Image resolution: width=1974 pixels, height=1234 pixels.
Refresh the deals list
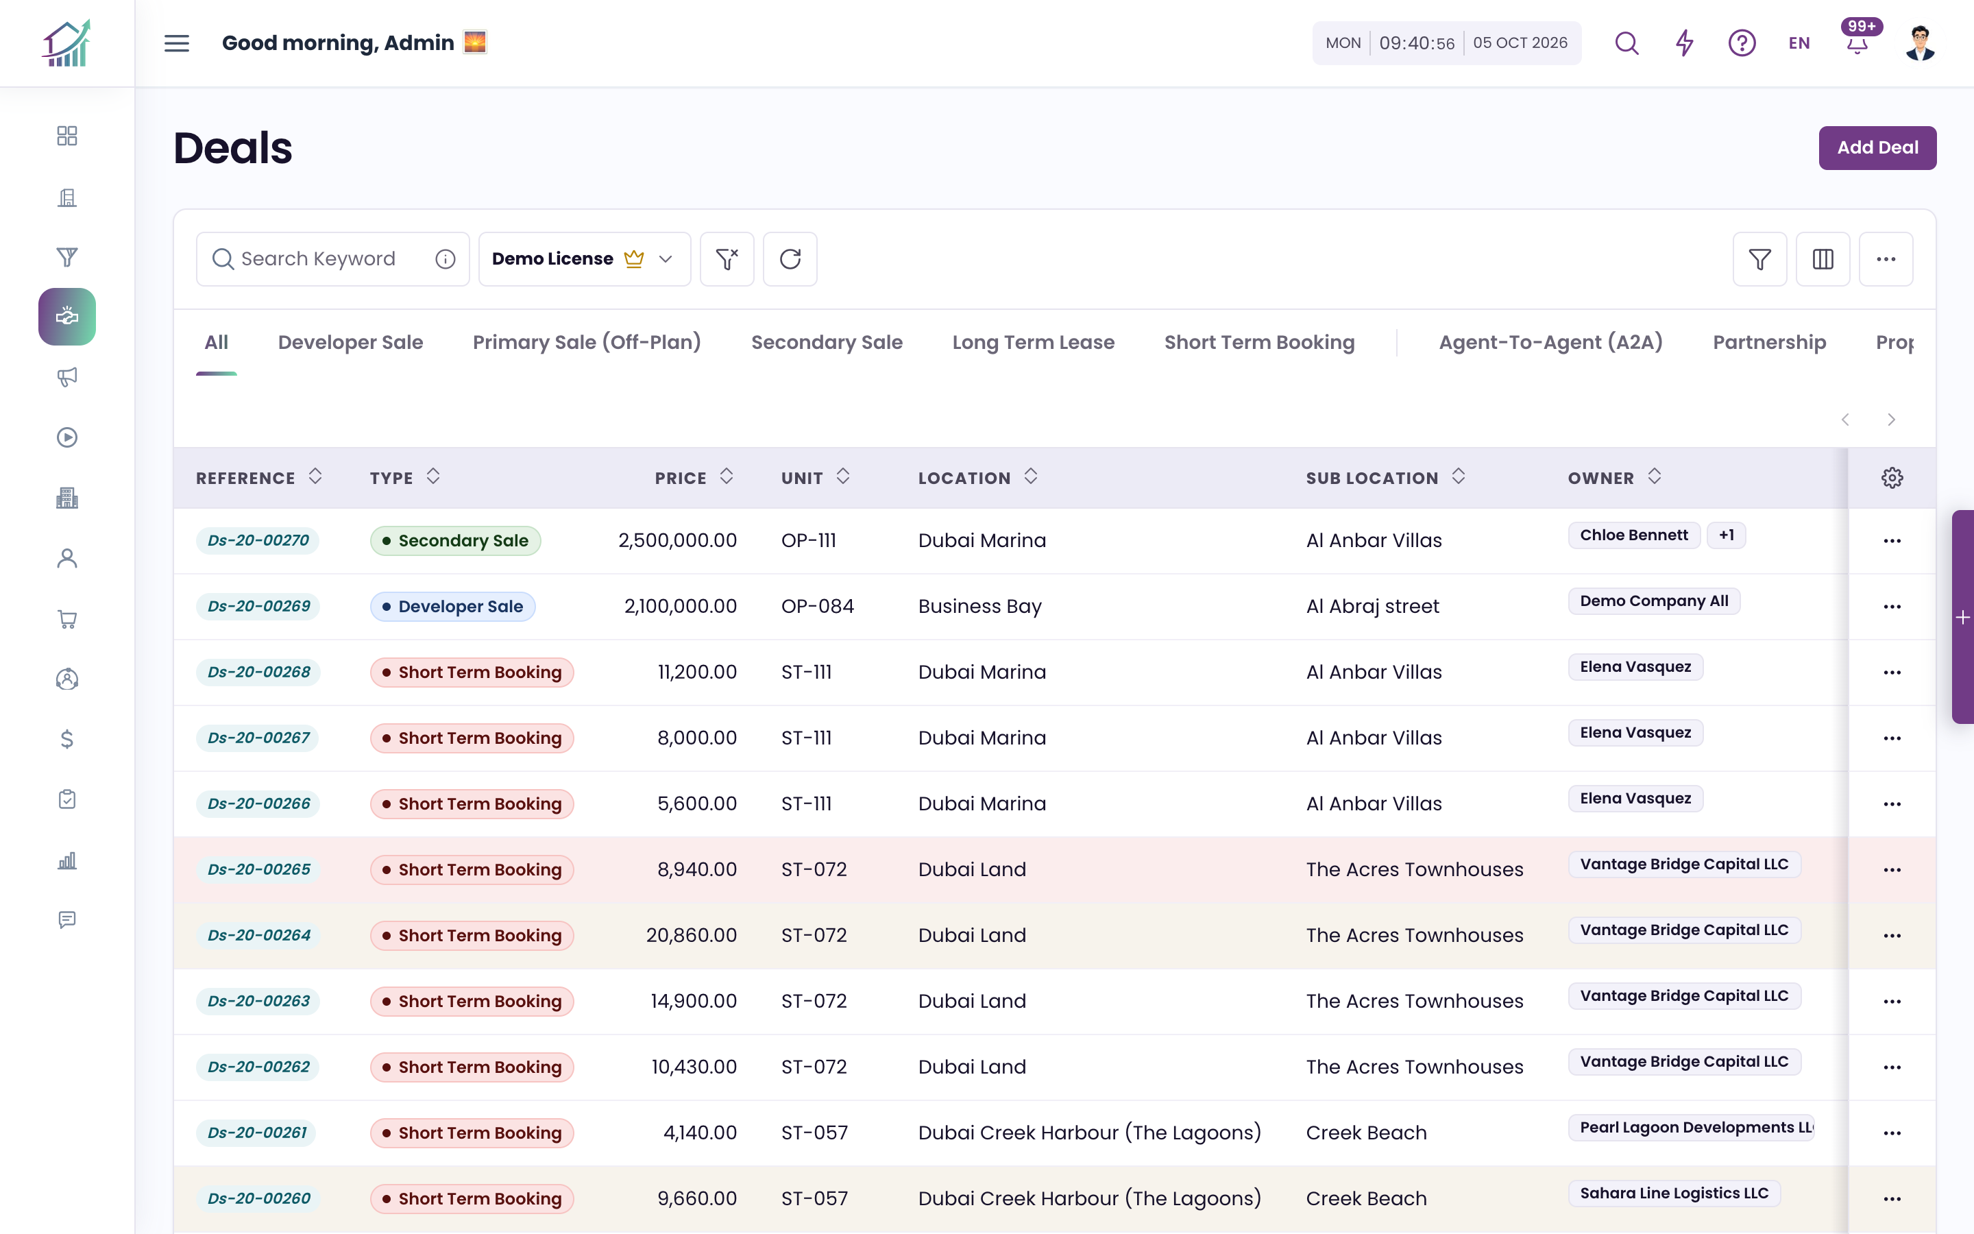790,258
